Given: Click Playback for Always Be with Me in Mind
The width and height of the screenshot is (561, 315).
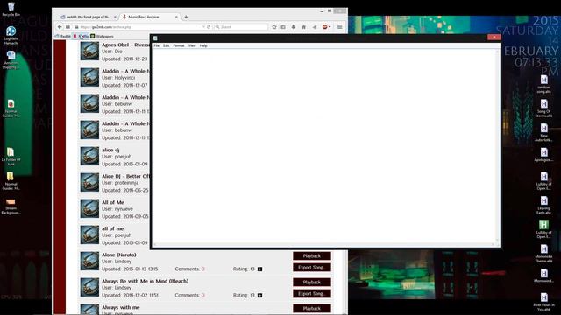Looking at the screenshot, I should point(312,282).
